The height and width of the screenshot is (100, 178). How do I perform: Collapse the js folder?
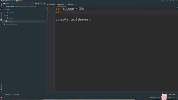coord(4,16)
